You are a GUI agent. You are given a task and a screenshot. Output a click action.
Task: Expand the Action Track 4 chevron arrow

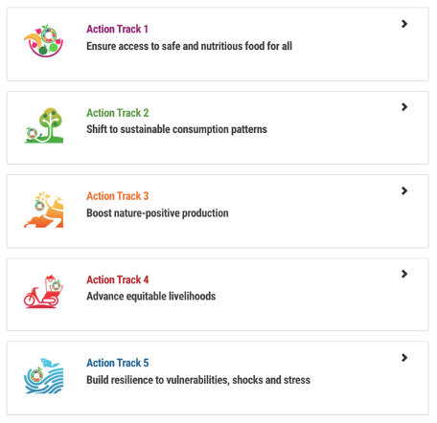(x=404, y=274)
